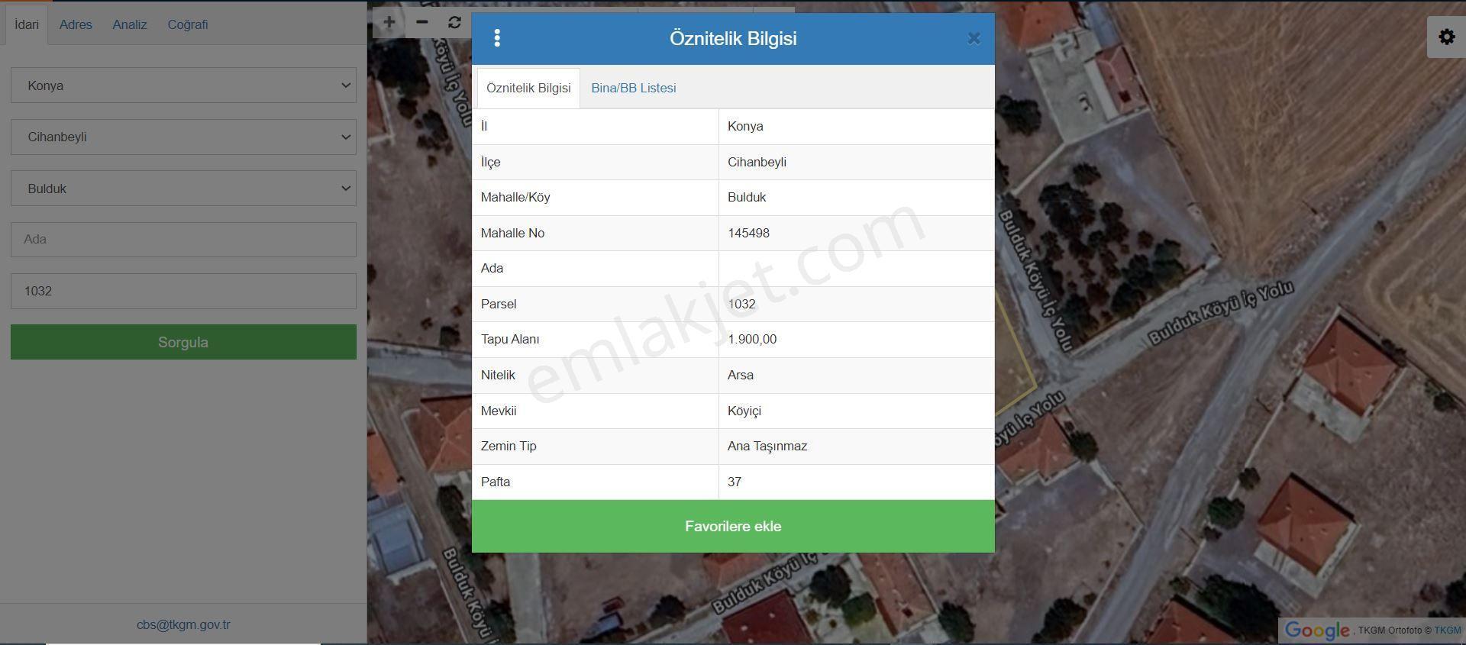Close the Öznitelik Bilgisi dialog
Image resolution: width=1466 pixels, height=645 pixels.
click(x=974, y=38)
